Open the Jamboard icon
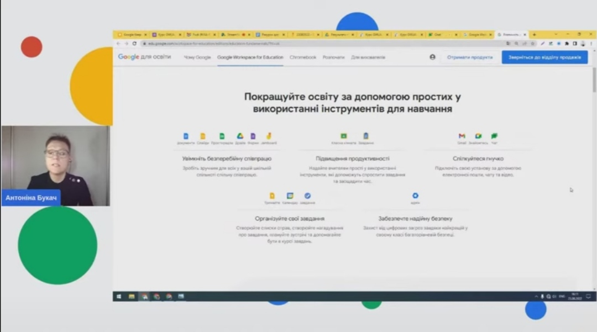The height and width of the screenshot is (332, 597). pyautogui.click(x=269, y=136)
